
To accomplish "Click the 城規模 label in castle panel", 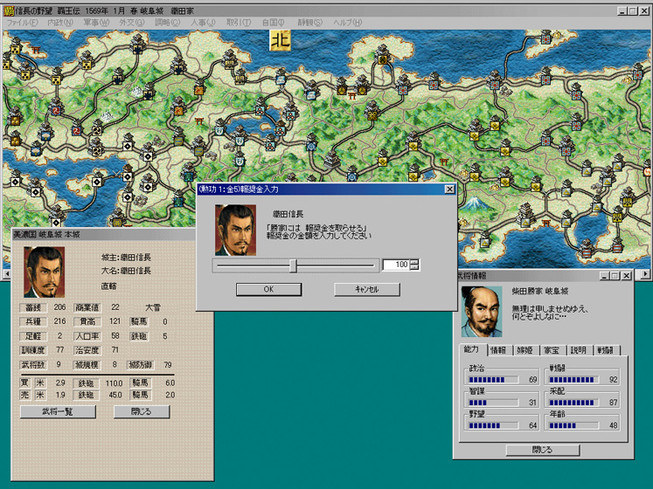I will tap(87, 365).
